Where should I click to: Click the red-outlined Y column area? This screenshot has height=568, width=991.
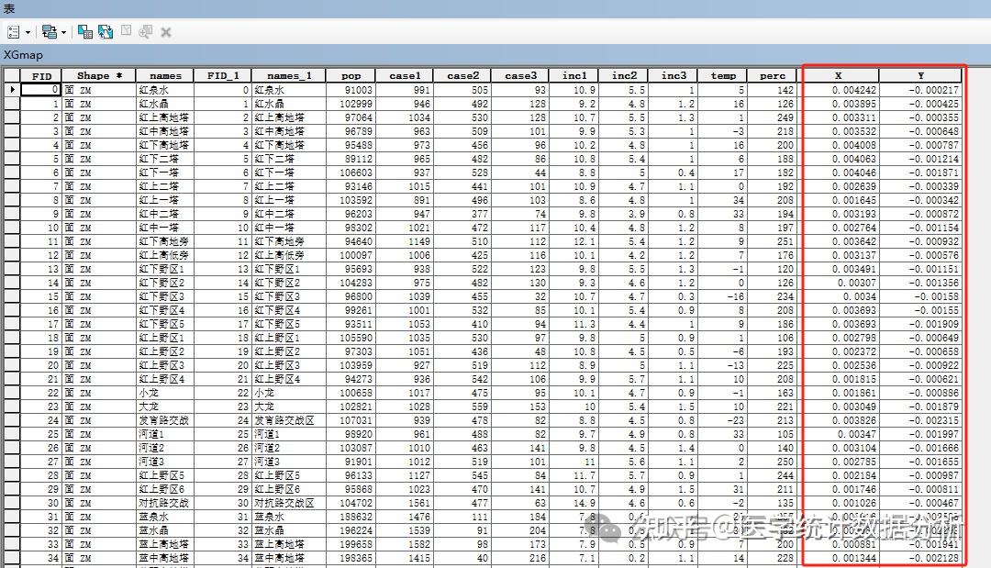[x=920, y=75]
